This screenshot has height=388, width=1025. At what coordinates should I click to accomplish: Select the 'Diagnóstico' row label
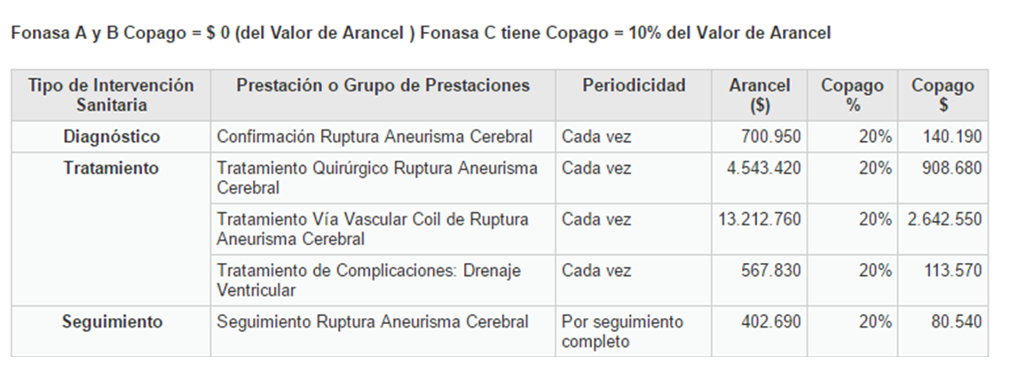[x=111, y=137]
